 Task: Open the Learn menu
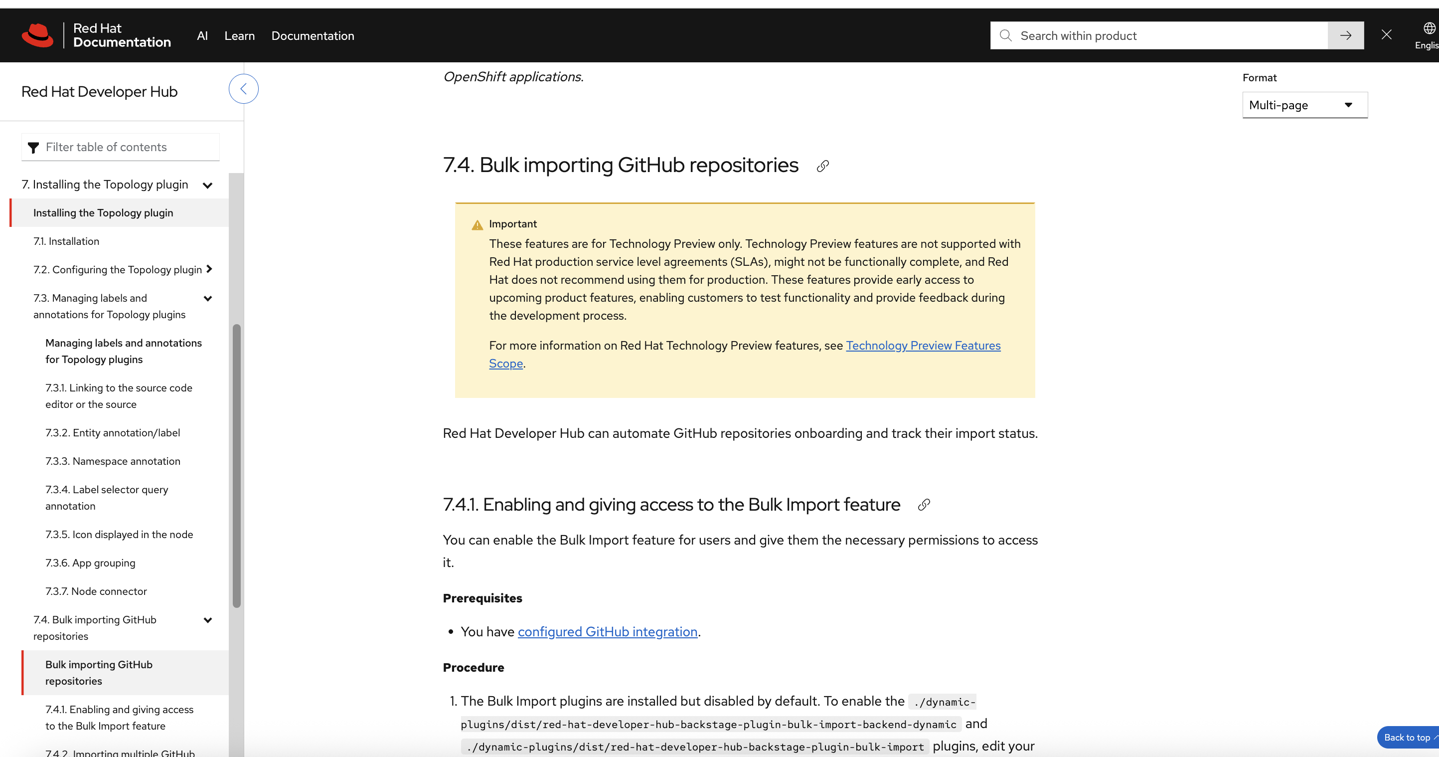pos(239,36)
